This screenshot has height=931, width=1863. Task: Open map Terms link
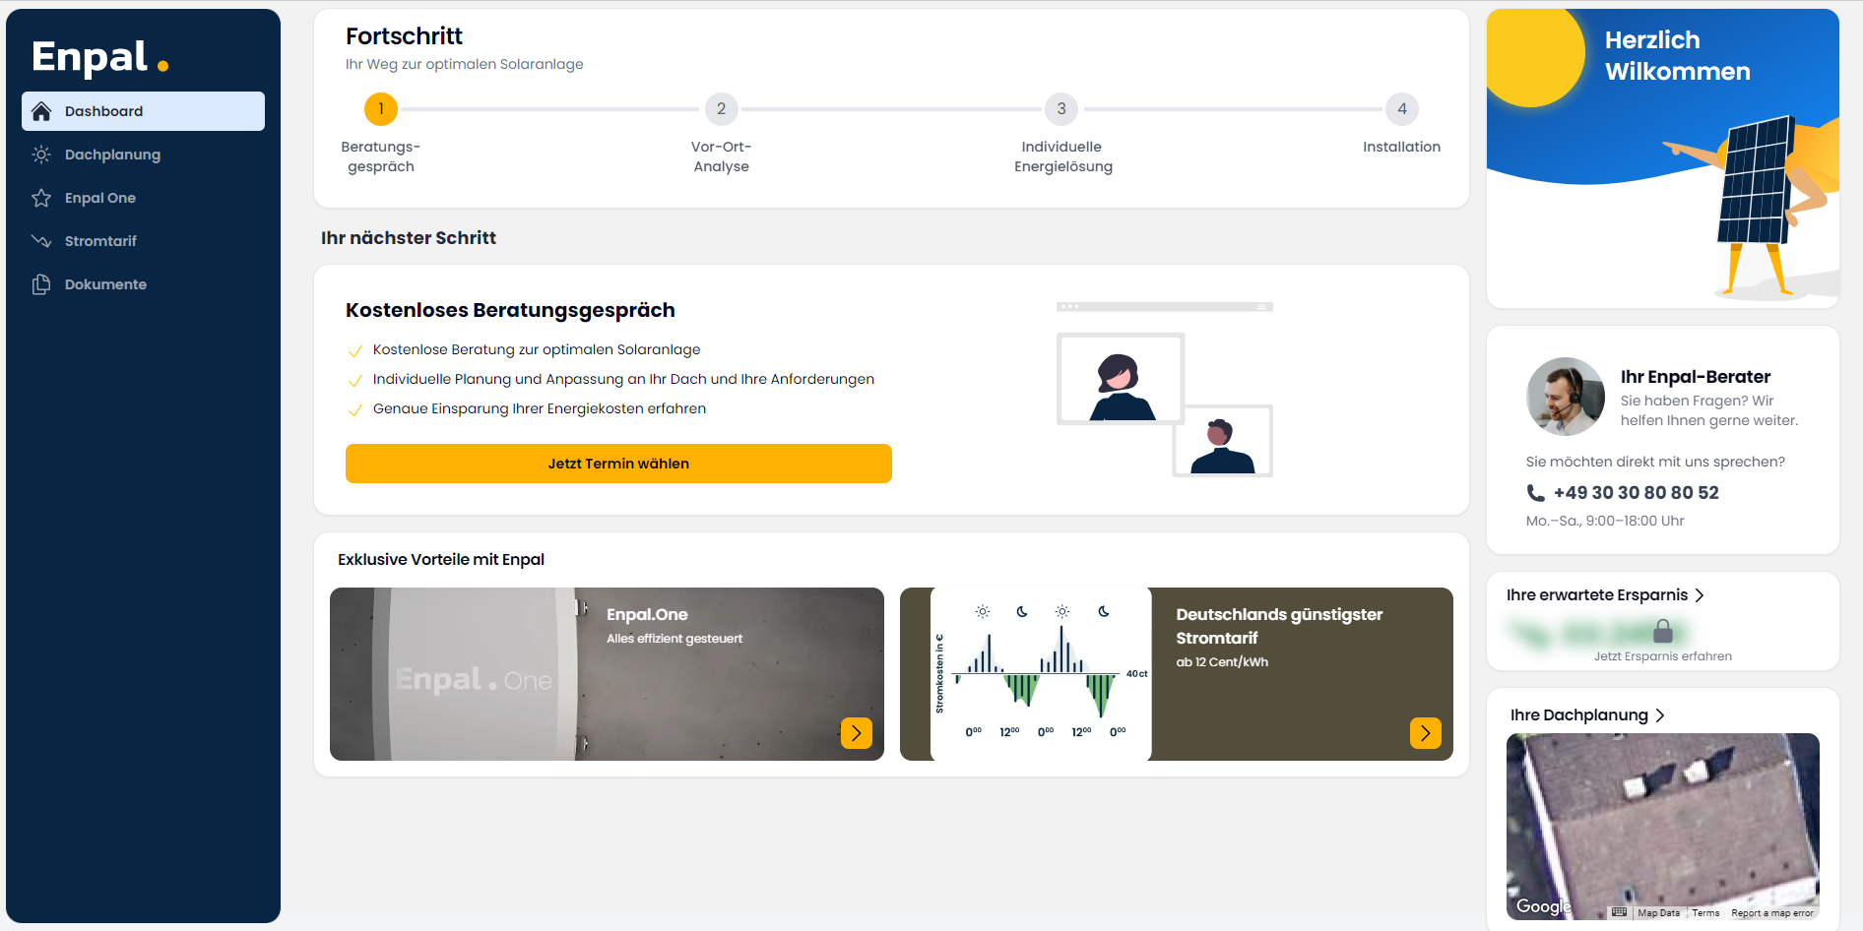pos(1705,913)
